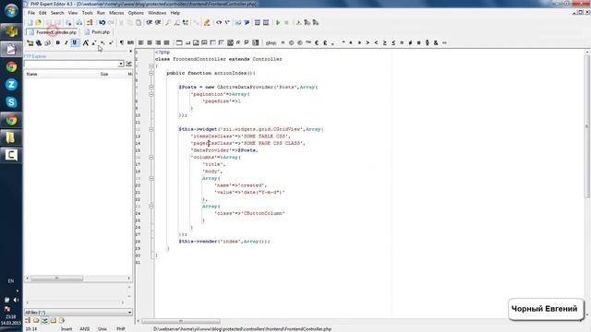Click the Unix label in status bar
Screen dimensions: 591x332
pyautogui.click(x=103, y=329)
